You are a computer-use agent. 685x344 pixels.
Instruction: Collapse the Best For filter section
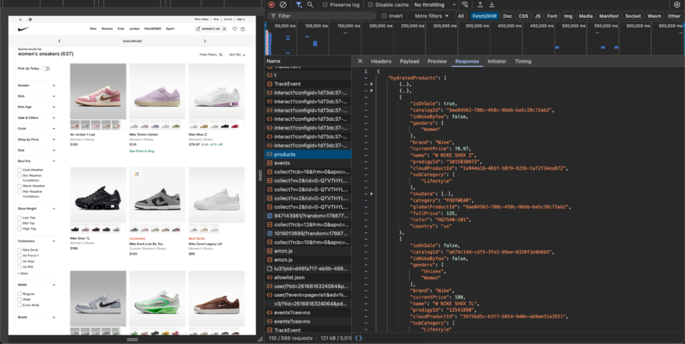pos(37,162)
